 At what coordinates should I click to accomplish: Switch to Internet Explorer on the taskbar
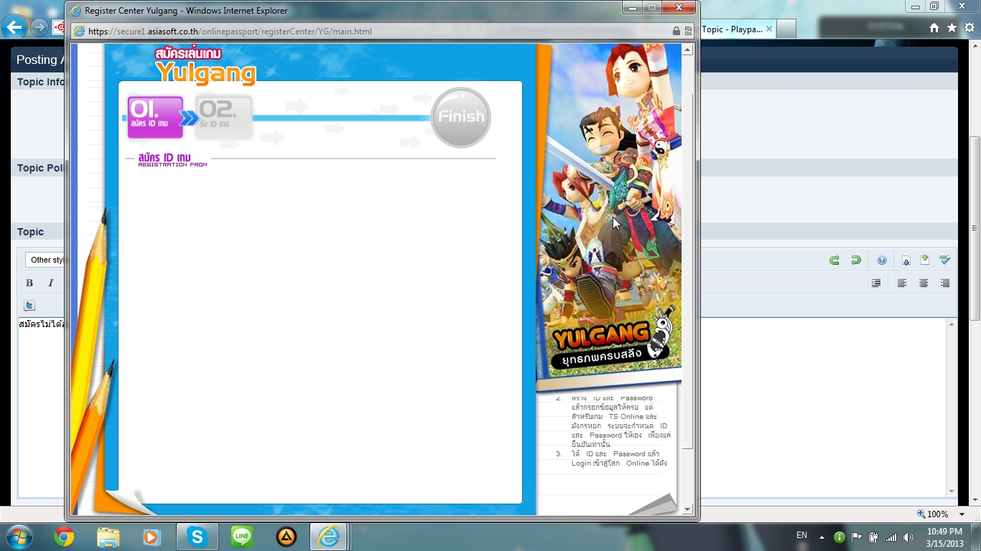pos(329,537)
